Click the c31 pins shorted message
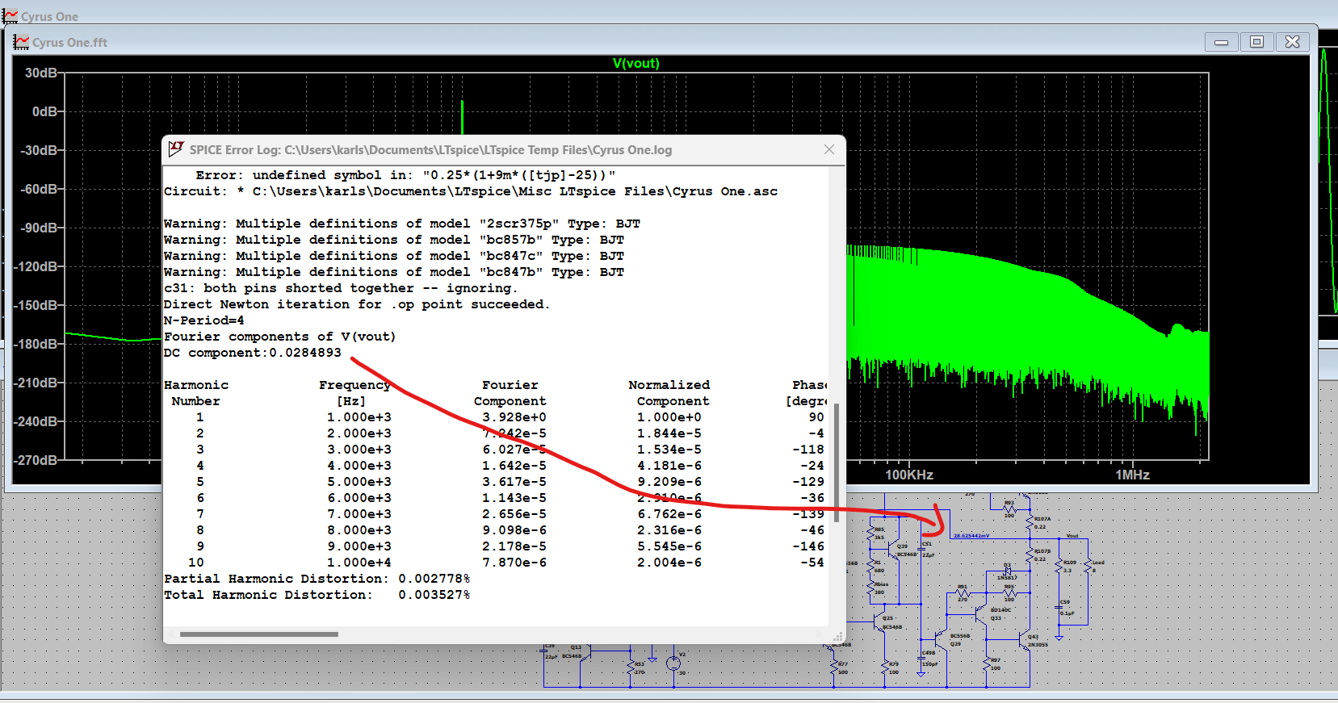The height and width of the screenshot is (703, 1338). [x=340, y=288]
